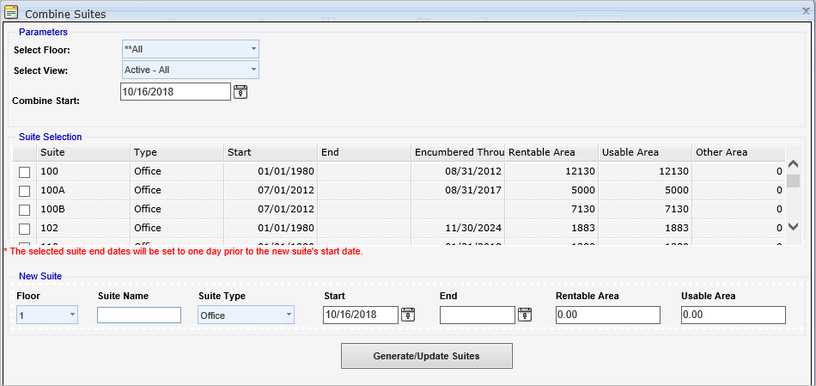Tick the checkbox for suite 100B
Image resolution: width=816 pixels, height=386 pixels.
(x=24, y=210)
